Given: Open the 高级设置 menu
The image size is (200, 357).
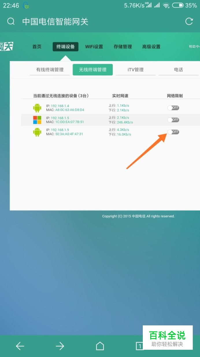Looking at the screenshot, I should coord(151,46).
